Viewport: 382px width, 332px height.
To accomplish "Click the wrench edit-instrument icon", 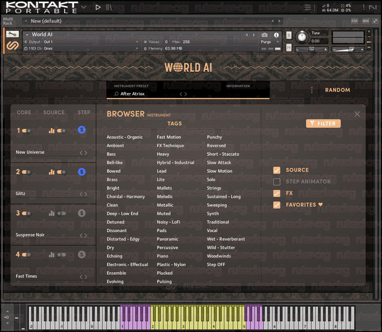I will coord(12,34).
